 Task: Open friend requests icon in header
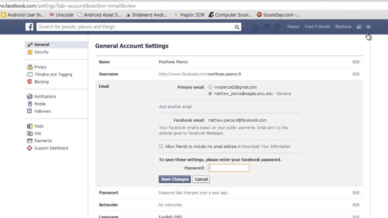(x=255, y=27)
